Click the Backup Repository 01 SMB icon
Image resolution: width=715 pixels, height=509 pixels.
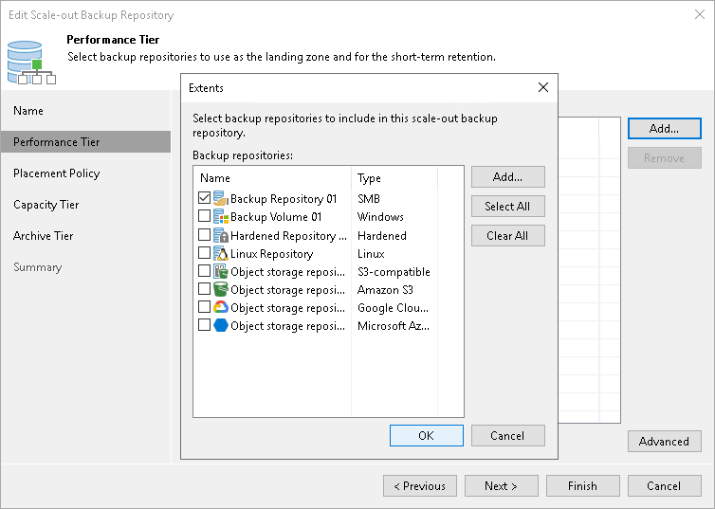[x=221, y=199]
